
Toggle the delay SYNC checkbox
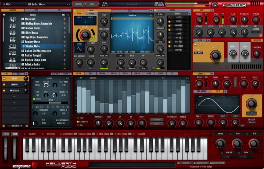tap(34, 99)
